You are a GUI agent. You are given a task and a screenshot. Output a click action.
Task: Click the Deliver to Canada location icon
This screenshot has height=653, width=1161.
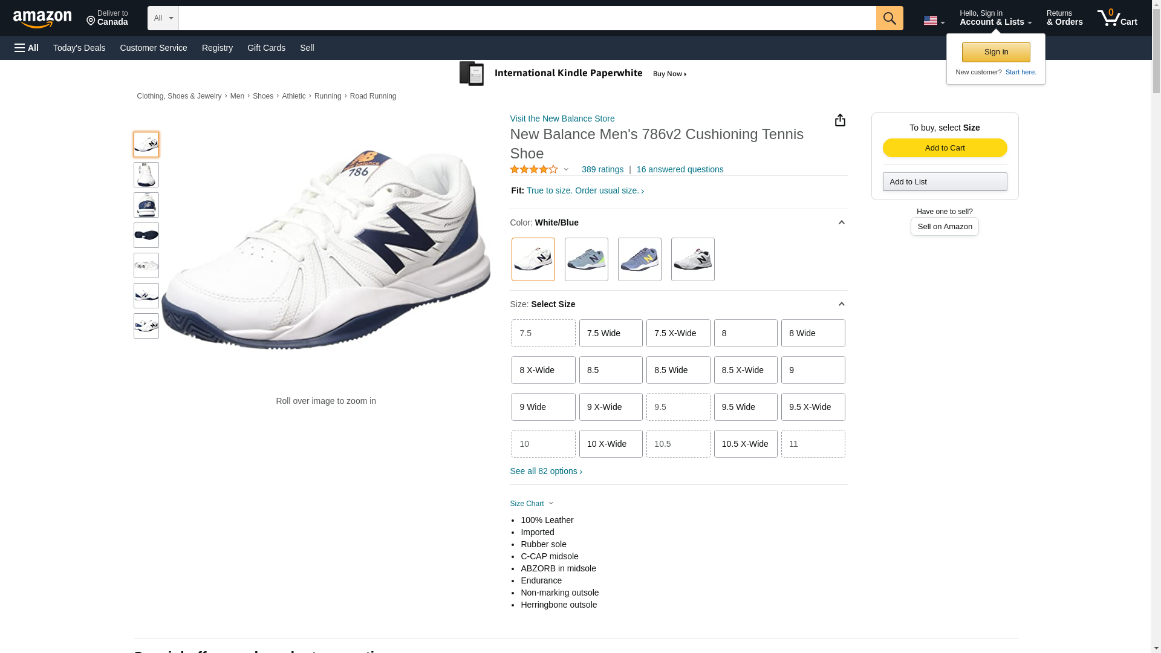[x=91, y=22]
